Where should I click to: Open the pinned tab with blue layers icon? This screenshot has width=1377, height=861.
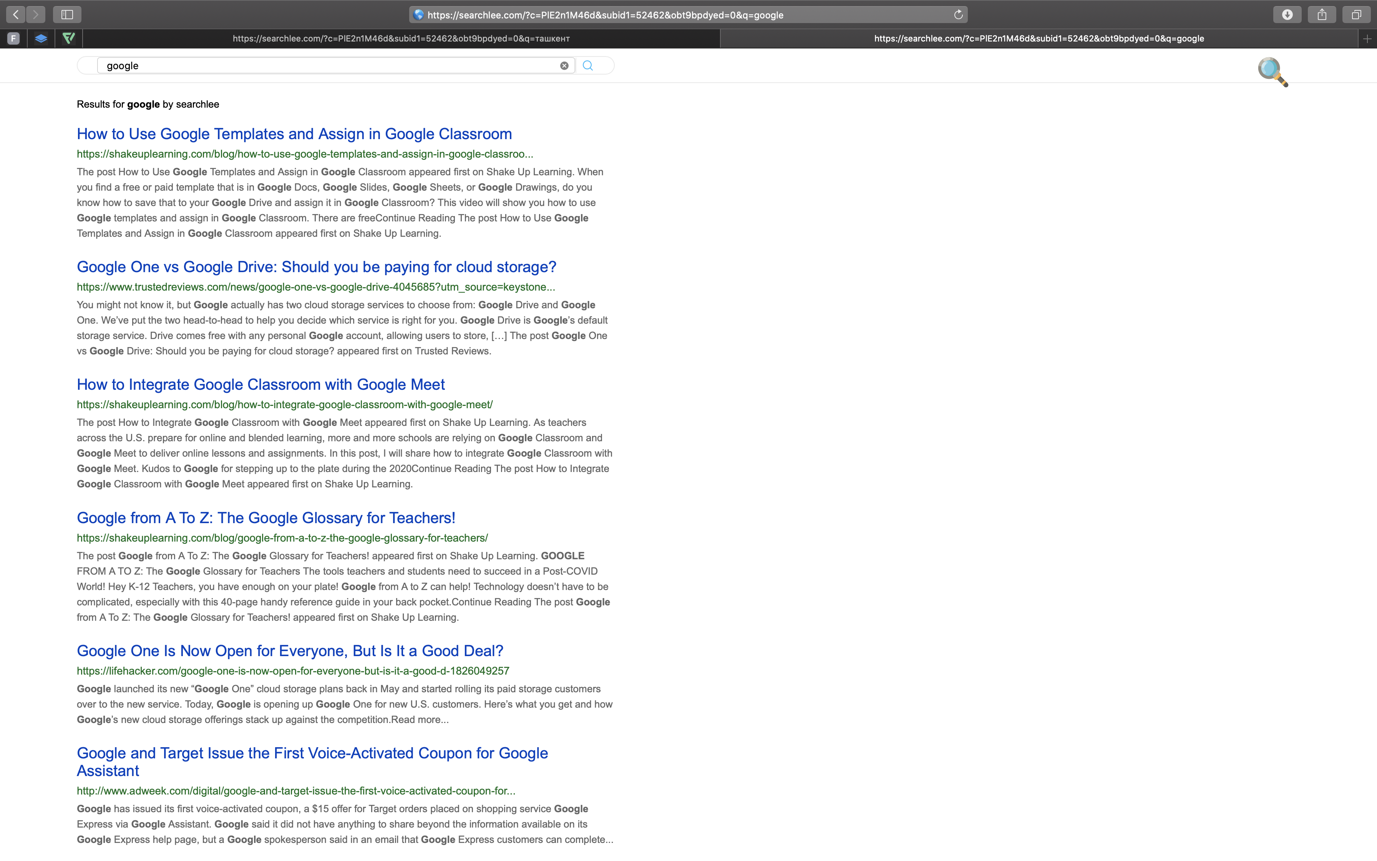[41, 38]
